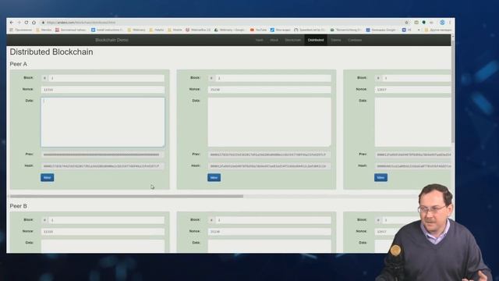
Task: Switch to the Blockchain nav item
Action: point(293,40)
